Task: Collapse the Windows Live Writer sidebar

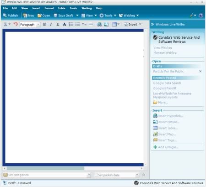Action: click(152, 24)
